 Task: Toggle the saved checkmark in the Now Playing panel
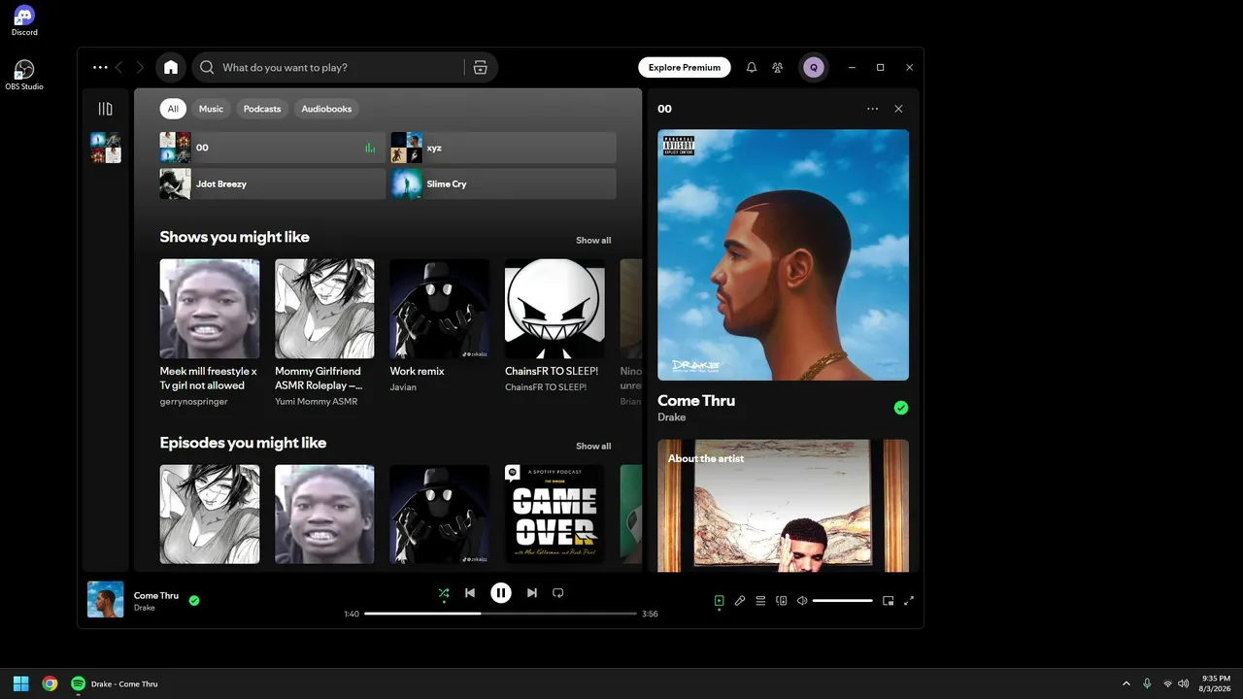pyautogui.click(x=901, y=408)
